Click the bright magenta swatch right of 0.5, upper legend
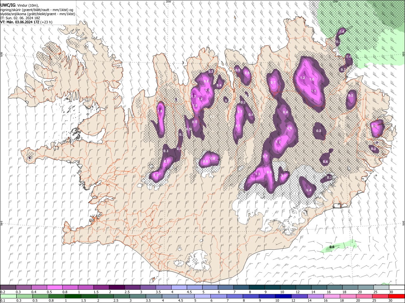 [55, 288]
